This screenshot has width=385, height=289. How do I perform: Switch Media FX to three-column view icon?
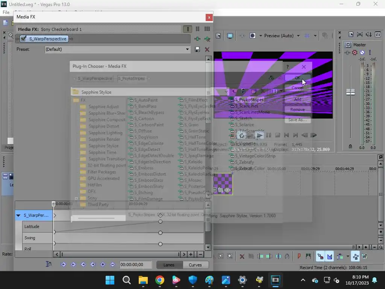click(x=207, y=29)
